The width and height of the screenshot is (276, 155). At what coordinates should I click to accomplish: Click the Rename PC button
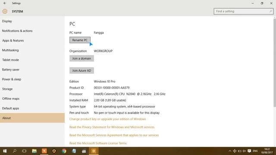pyautogui.click(x=80, y=40)
